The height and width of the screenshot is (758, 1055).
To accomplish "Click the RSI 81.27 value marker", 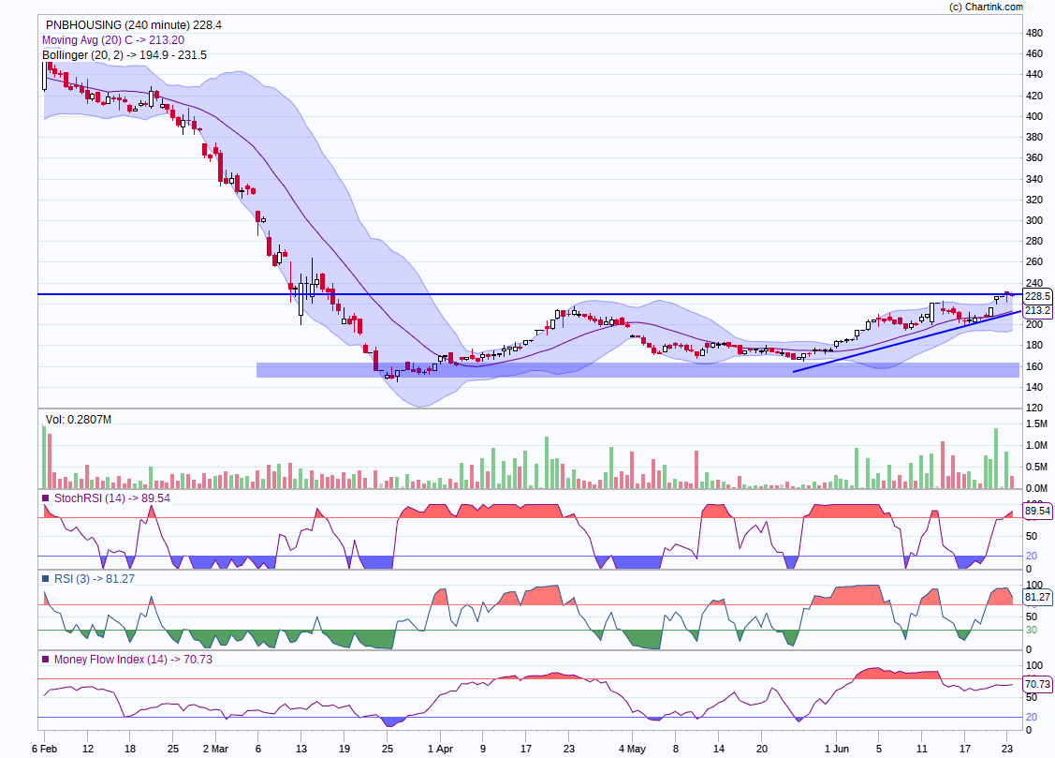I will pyautogui.click(x=1037, y=597).
